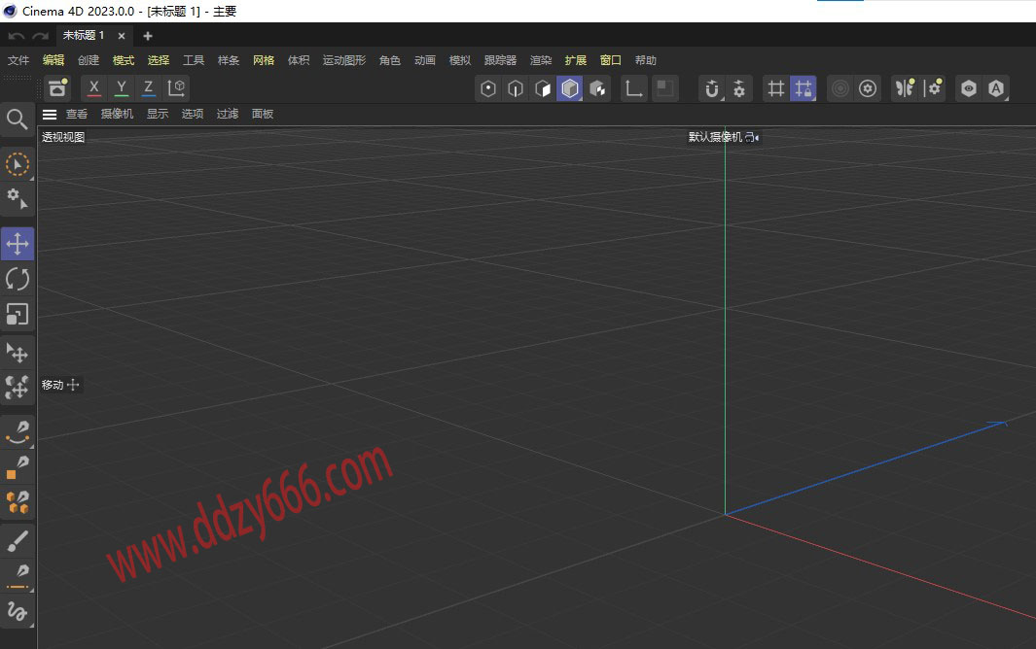This screenshot has width=1036, height=649.
Task: Click the hexagon A icon
Action: (996, 88)
